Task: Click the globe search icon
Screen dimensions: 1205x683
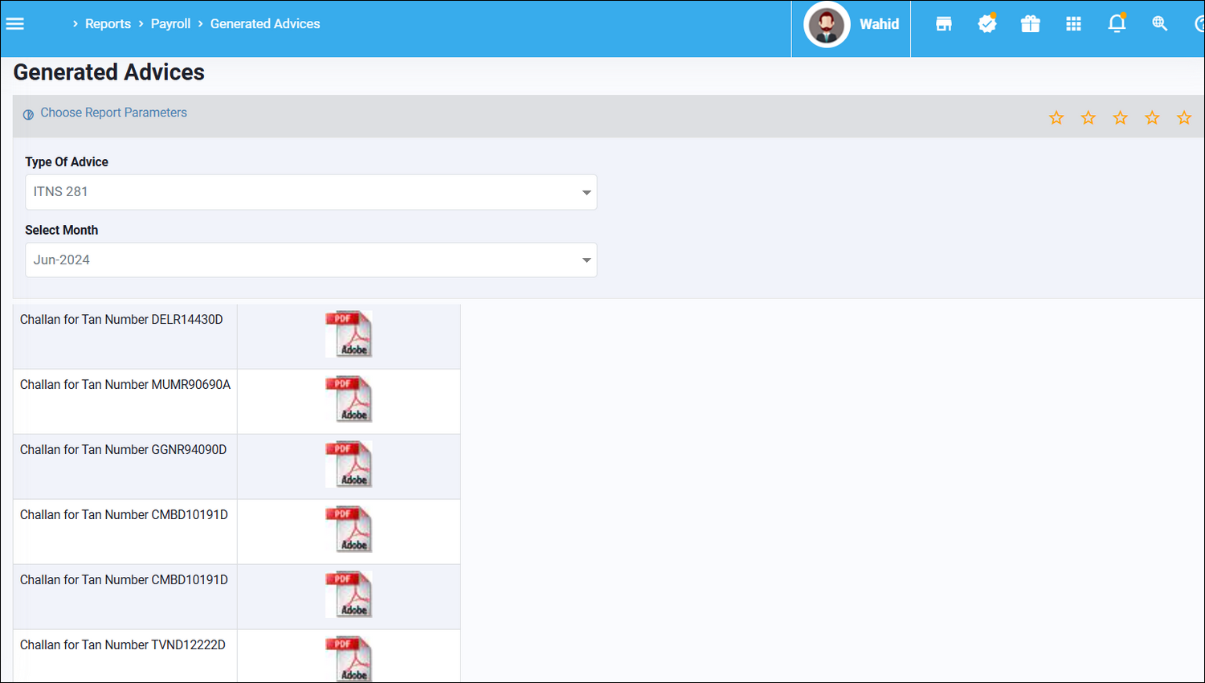Action: point(1159,24)
